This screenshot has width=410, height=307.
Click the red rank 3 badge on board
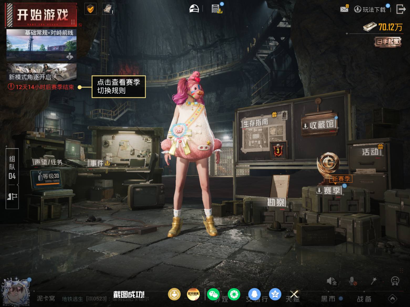278,150
